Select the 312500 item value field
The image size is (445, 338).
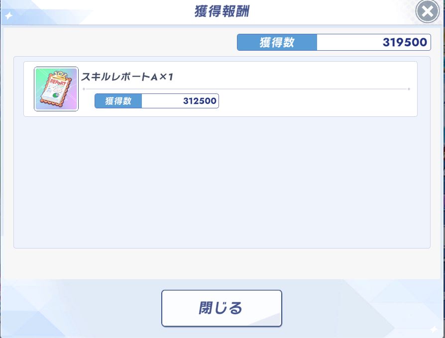tap(180, 101)
